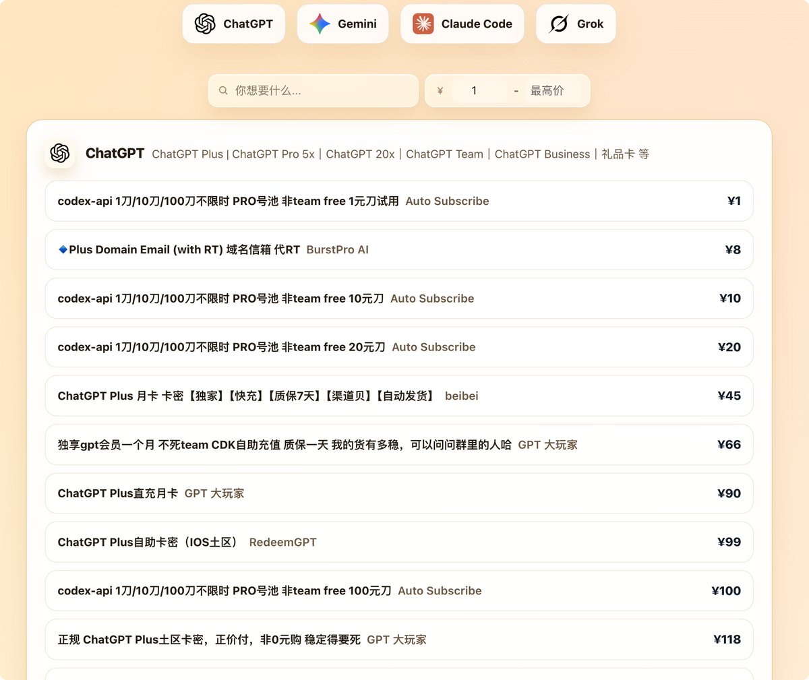The image size is (809, 680).
Task: Open the codex-api free 10元刀 listing
Action: (x=399, y=299)
